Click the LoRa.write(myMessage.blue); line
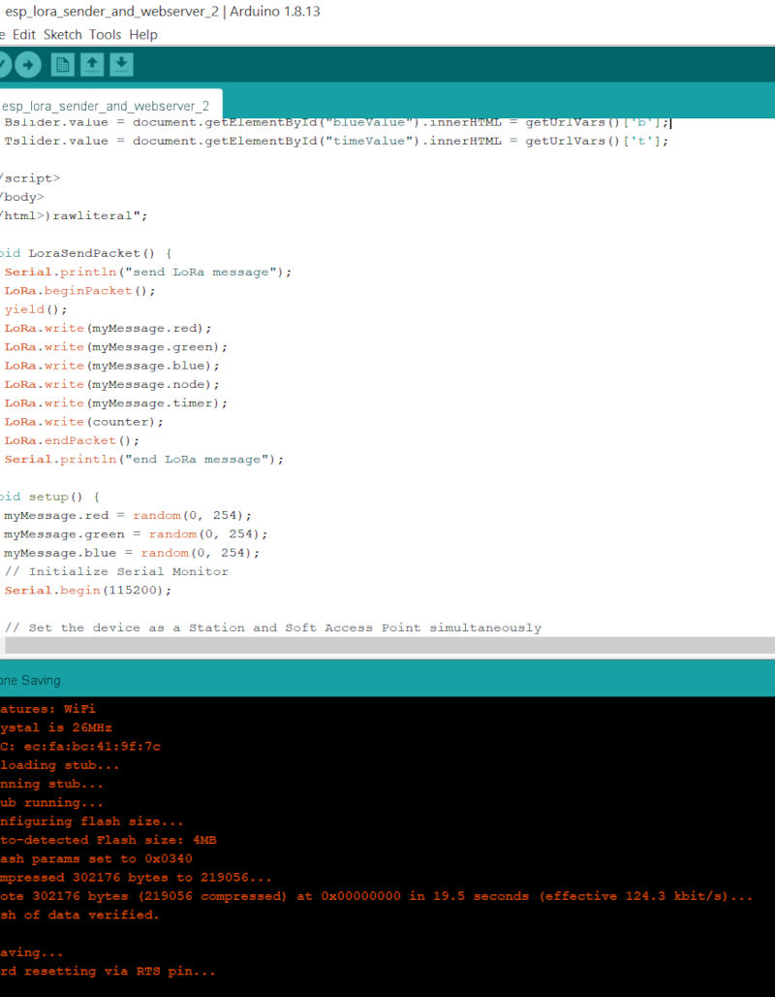775x997 pixels. click(111, 366)
